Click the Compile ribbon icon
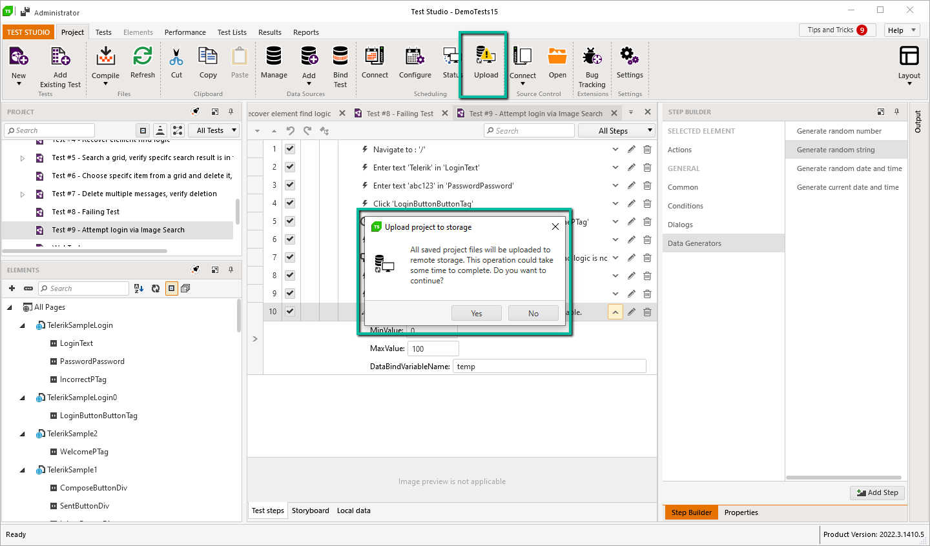This screenshot has width=930, height=546. tap(105, 57)
